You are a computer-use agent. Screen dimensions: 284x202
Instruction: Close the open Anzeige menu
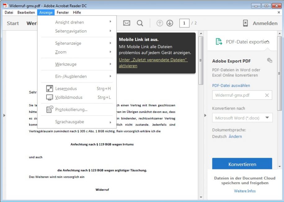click(46, 12)
